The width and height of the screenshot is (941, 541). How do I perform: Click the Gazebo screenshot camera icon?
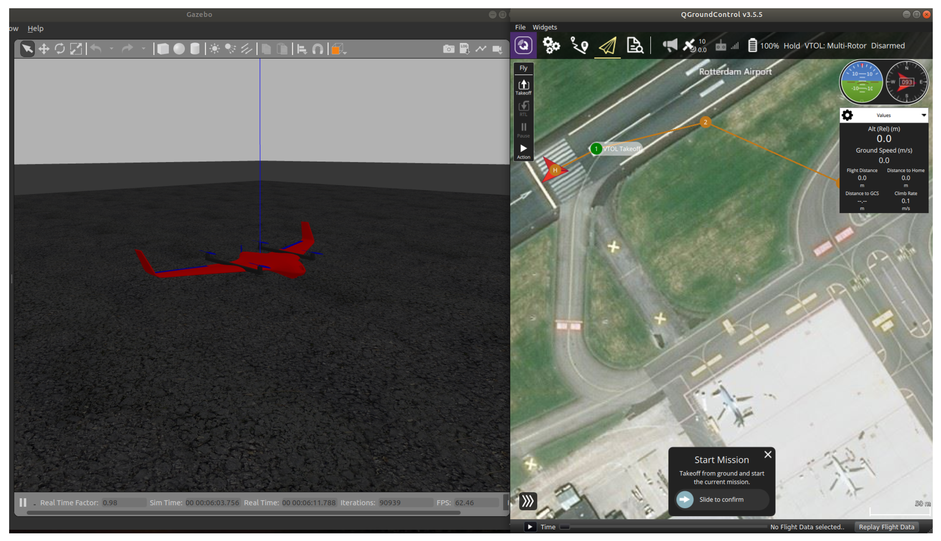pyautogui.click(x=449, y=49)
